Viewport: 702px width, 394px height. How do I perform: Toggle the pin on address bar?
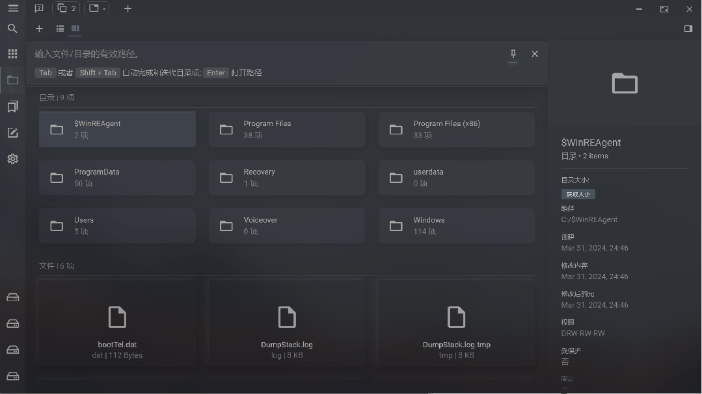pyautogui.click(x=513, y=54)
